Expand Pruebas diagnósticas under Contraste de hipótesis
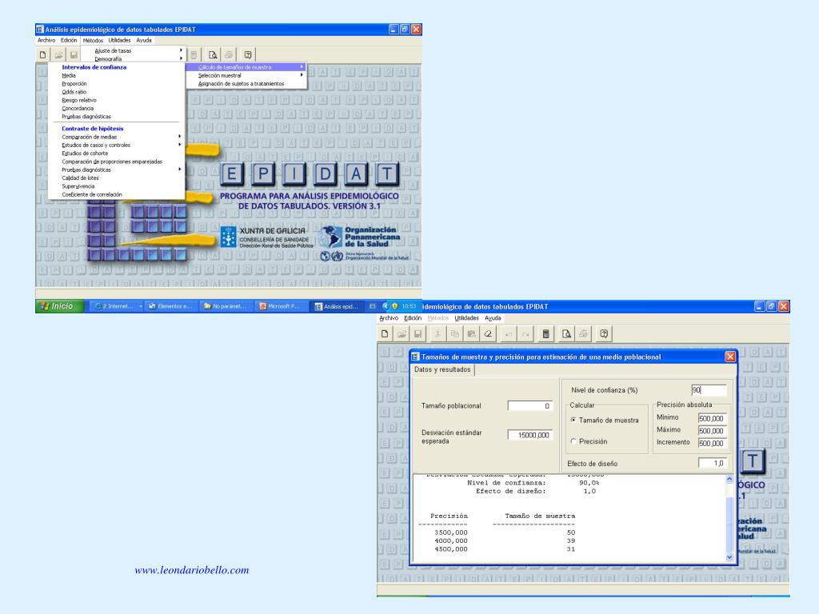Screen dimensions: 819x614 [x=116, y=169]
